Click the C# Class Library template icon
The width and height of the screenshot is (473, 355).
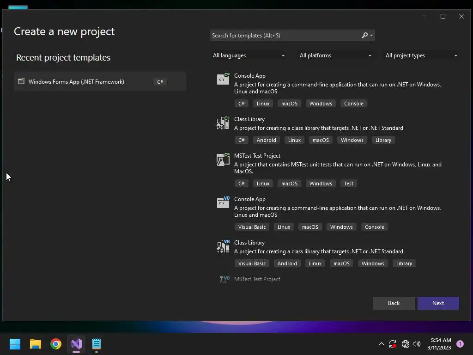pos(223,122)
